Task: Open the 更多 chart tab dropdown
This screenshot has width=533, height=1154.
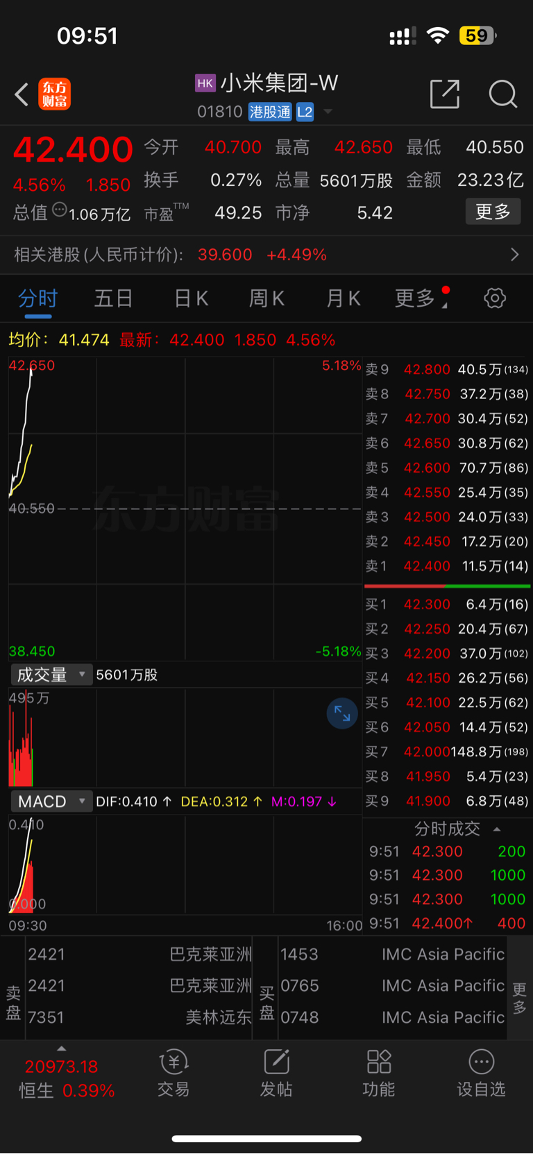Action: (x=422, y=298)
